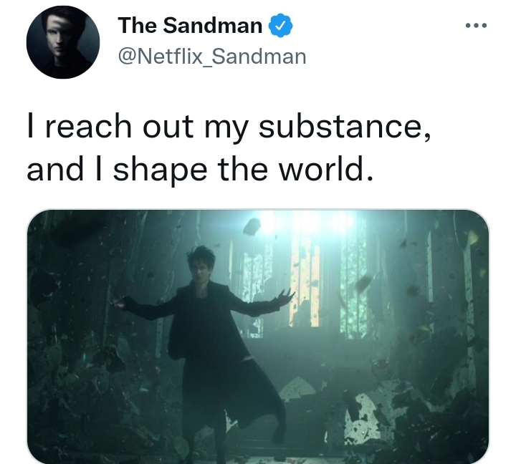
Task: Click the word "substance" in the tweet
Action: 340,127
